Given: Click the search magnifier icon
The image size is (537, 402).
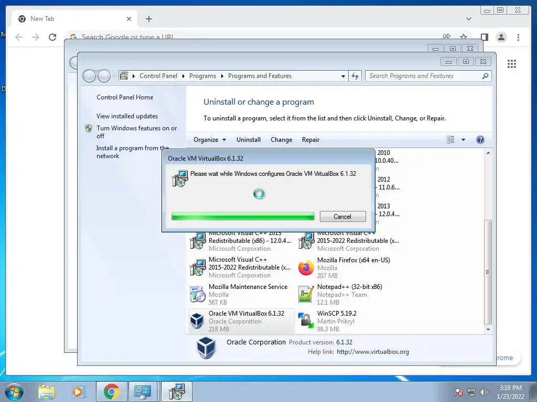Looking at the screenshot, I should pos(485,76).
